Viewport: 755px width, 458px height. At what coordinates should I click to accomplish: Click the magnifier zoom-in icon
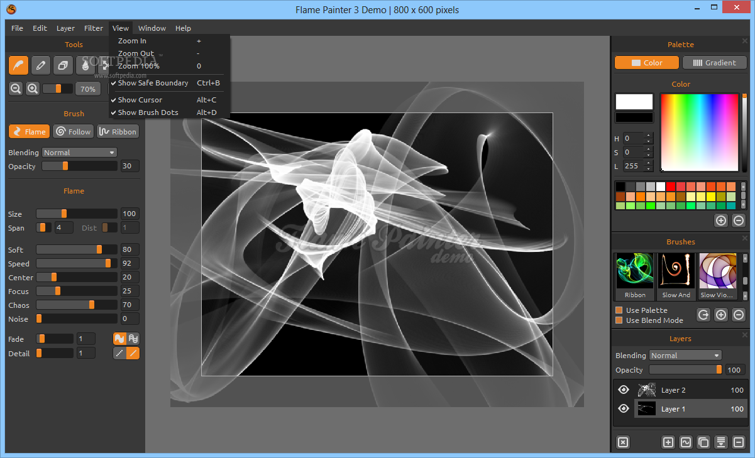tap(33, 89)
